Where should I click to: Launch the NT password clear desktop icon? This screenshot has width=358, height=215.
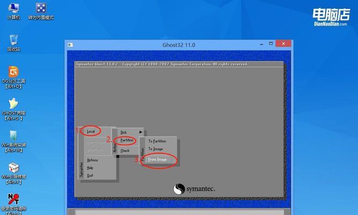pyautogui.click(x=14, y=204)
